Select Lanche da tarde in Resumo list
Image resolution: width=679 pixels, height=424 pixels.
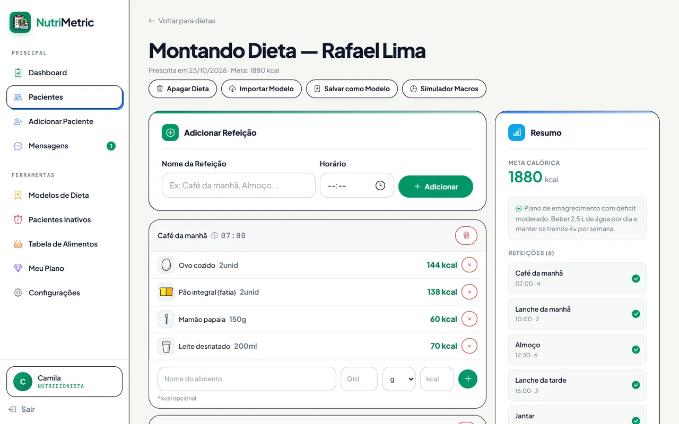(x=577, y=385)
